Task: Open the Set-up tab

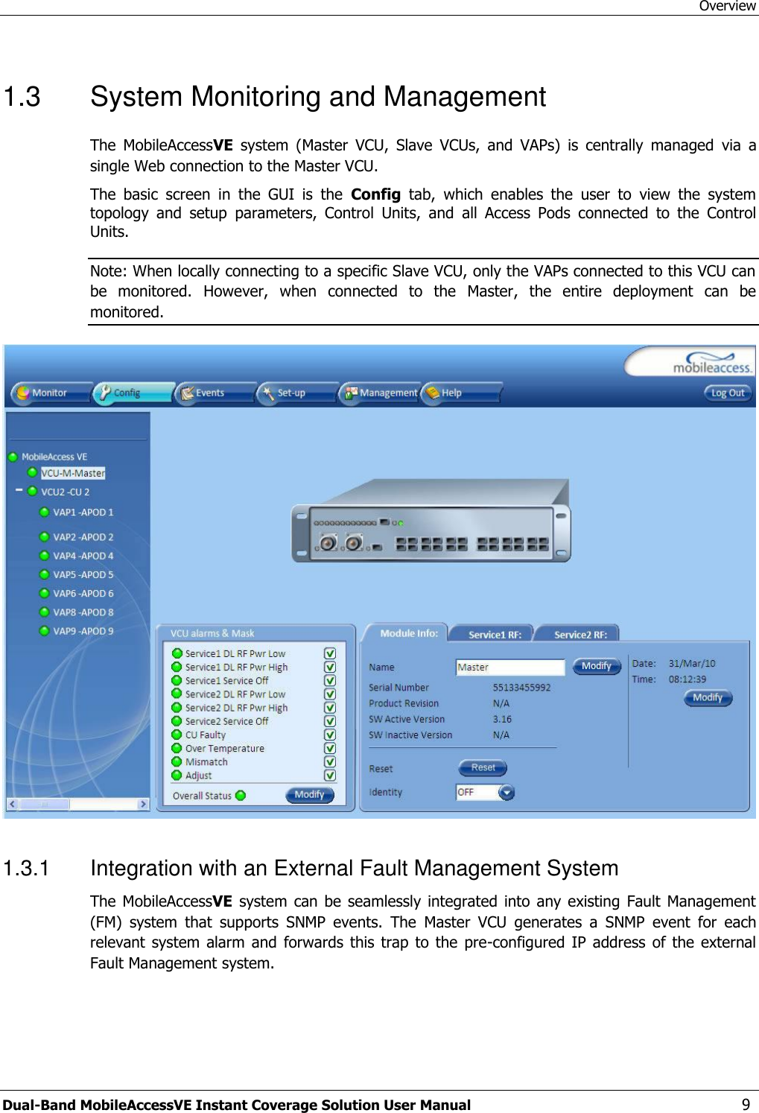Action: coord(296,393)
